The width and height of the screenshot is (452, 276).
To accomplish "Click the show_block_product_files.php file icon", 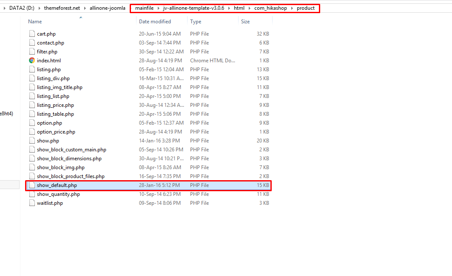I will click(32, 176).
